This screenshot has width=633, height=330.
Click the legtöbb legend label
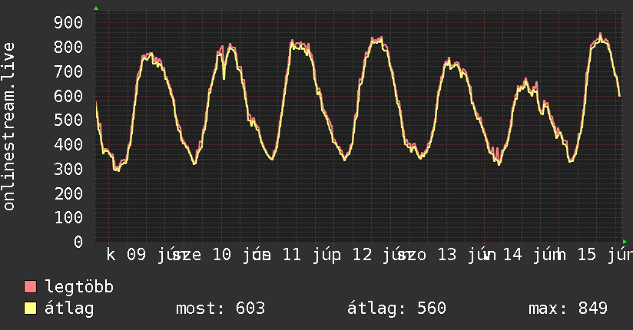click(79, 287)
